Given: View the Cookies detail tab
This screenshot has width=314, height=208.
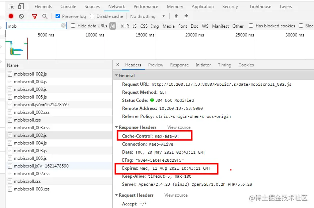Looking at the screenshot, I should [x=246, y=65].
